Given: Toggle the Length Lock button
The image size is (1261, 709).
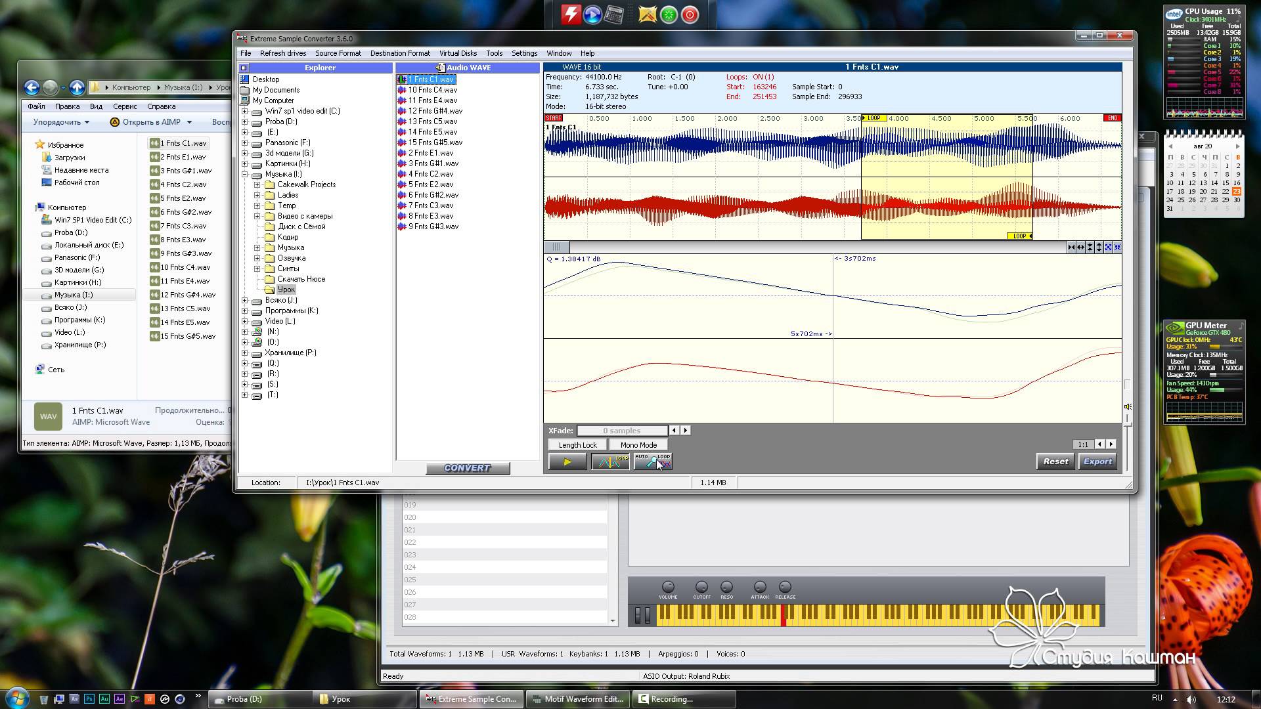Looking at the screenshot, I should point(577,445).
